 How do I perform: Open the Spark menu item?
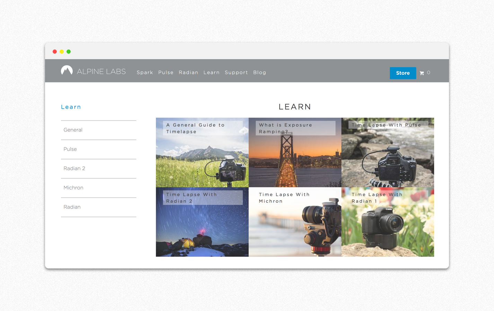click(x=145, y=73)
